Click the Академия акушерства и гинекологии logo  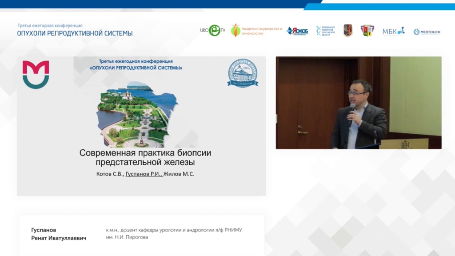(x=256, y=31)
